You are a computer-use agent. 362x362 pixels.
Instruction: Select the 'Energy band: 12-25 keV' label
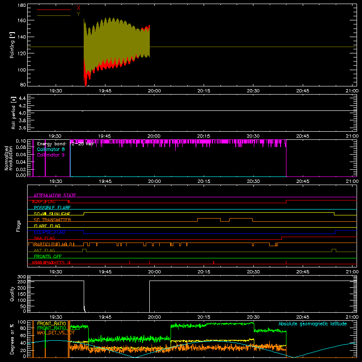[66, 144]
